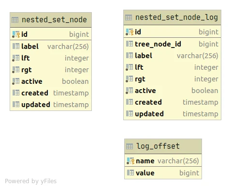Click bigint type of tree_node_id
The image size is (231, 189).
click(209, 44)
